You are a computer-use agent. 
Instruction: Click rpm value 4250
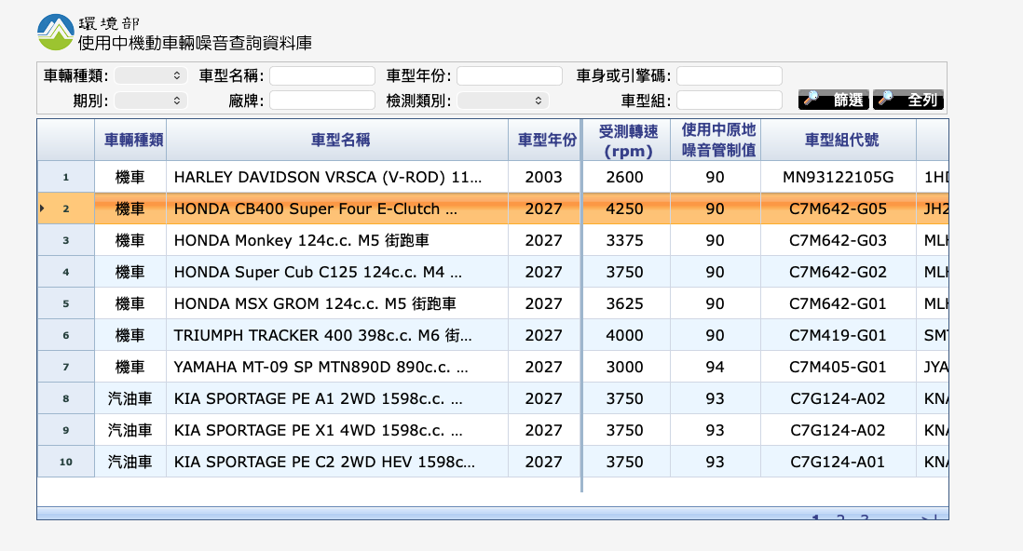(624, 208)
